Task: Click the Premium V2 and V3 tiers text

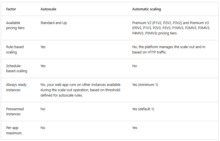Action: (x=171, y=28)
